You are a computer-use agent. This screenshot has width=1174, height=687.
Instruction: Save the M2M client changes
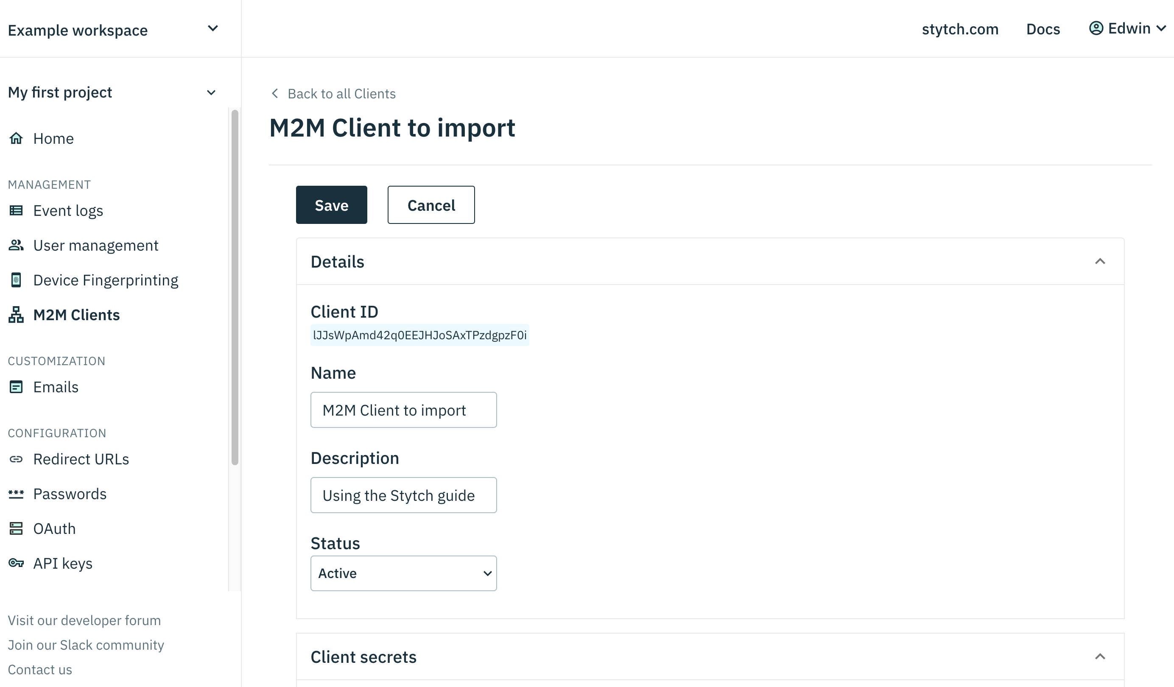click(331, 205)
